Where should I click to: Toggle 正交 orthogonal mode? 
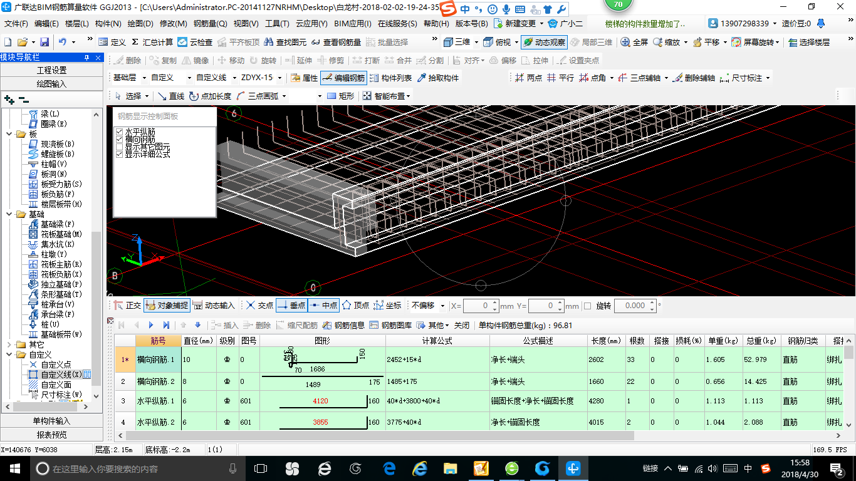(x=127, y=306)
